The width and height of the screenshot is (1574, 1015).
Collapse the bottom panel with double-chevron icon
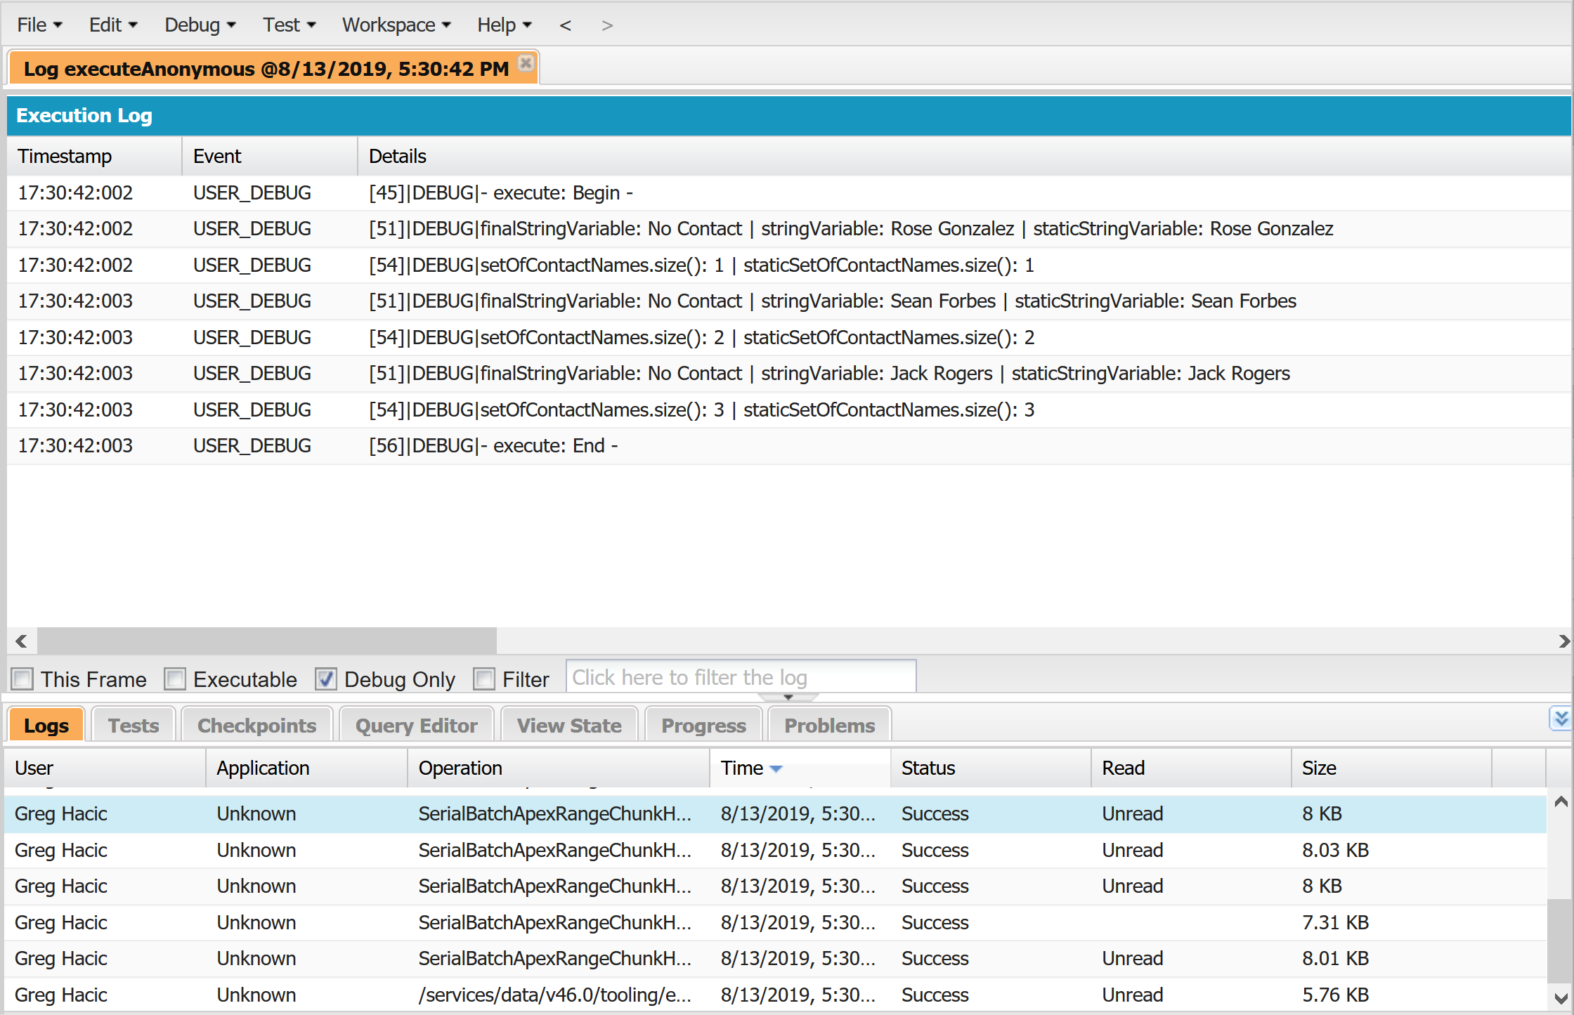click(x=1561, y=718)
